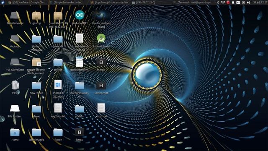
Task: Open the wordpressimages folder
Action: [x=80, y=86]
